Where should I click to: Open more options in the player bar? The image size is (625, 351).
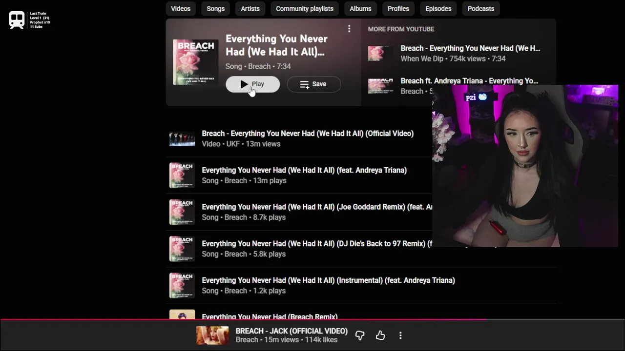pos(400,335)
